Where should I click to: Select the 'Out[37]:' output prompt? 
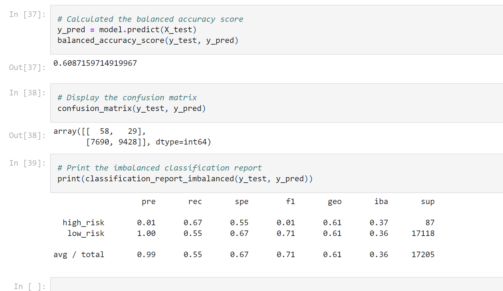[x=27, y=67]
